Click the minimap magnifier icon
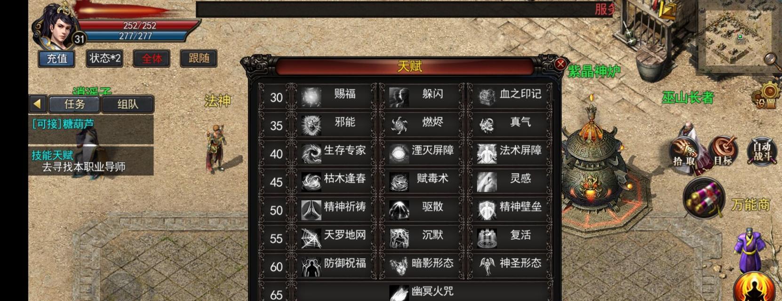Image resolution: width=782 pixels, height=301 pixels. point(769,60)
